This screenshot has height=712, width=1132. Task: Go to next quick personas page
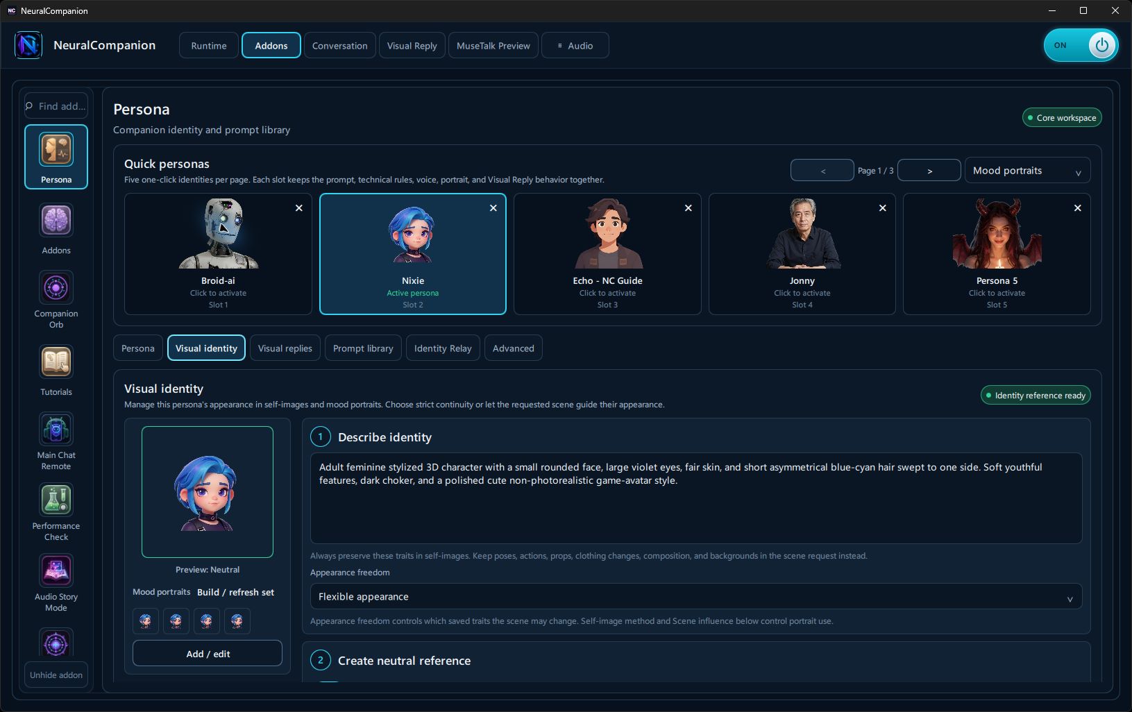pos(929,171)
